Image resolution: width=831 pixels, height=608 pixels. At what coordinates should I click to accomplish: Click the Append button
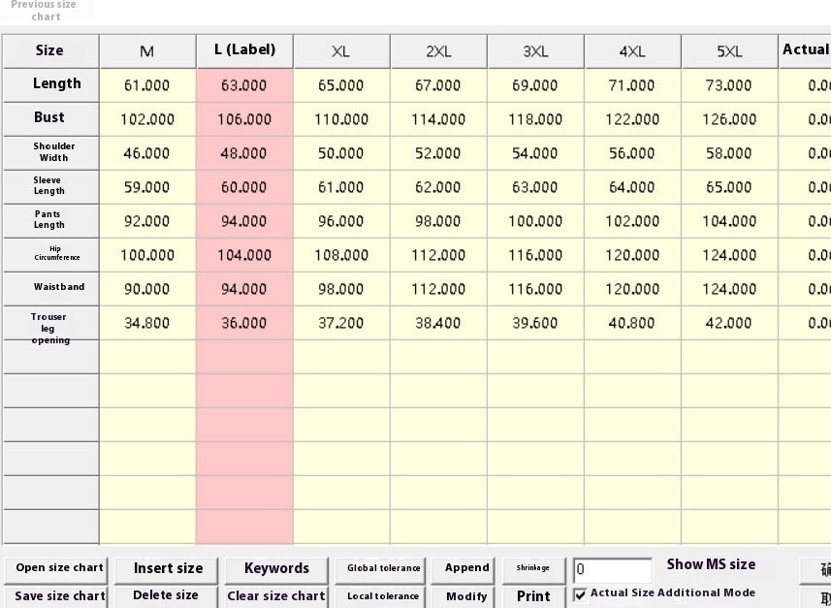466,568
